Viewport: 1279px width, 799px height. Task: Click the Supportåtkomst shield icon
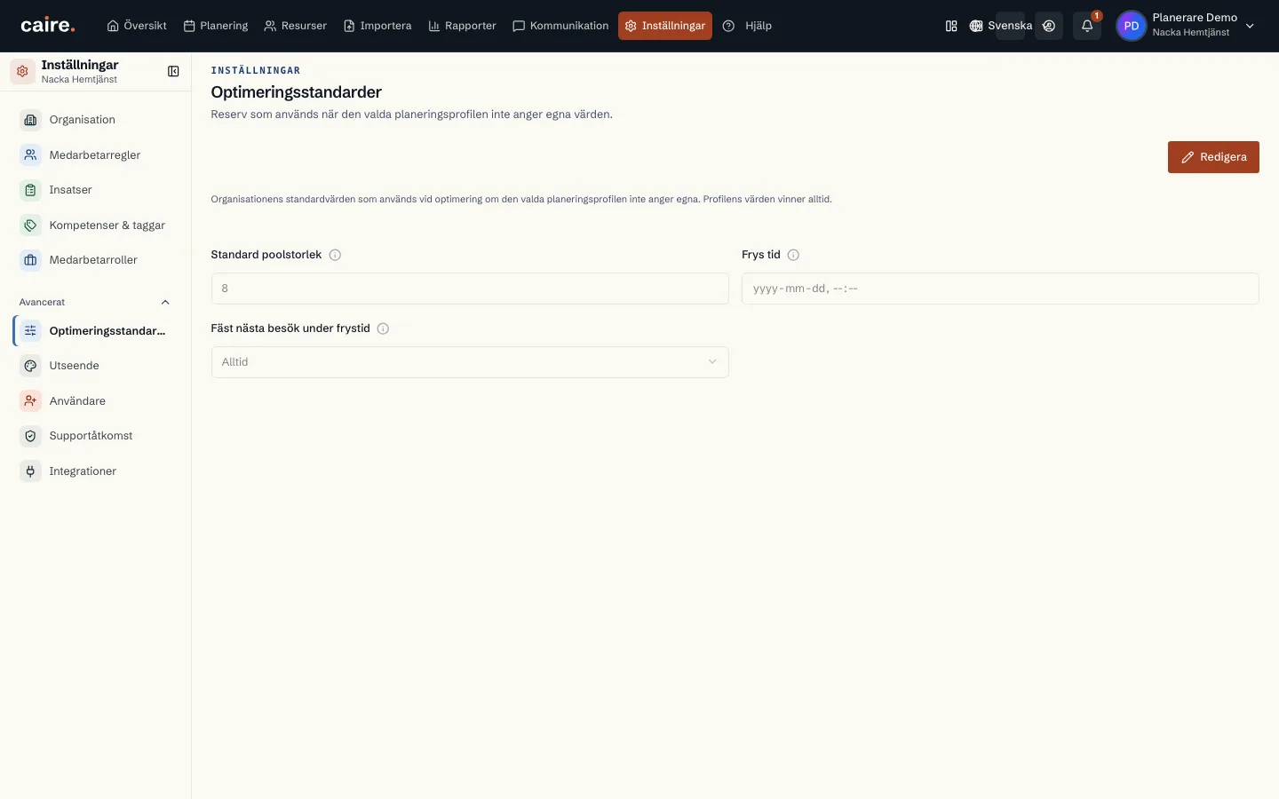coord(30,436)
